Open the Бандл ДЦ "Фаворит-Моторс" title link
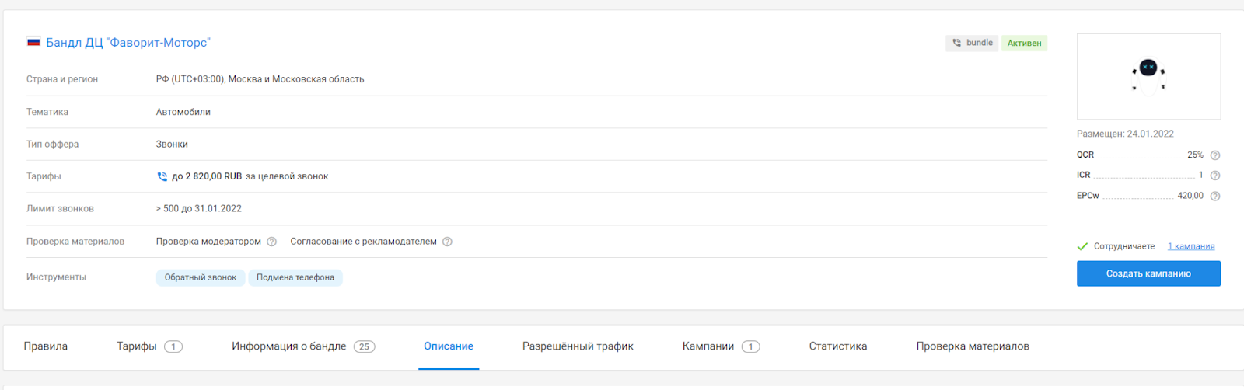This screenshot has height=390, width=1244. click(x=128, y=43)
